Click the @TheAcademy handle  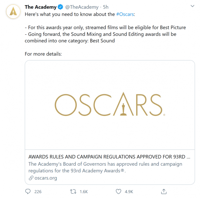[x=82, y=7]
